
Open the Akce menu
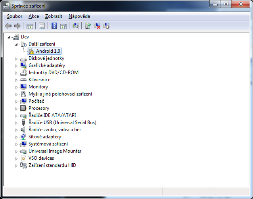(34, 16)
